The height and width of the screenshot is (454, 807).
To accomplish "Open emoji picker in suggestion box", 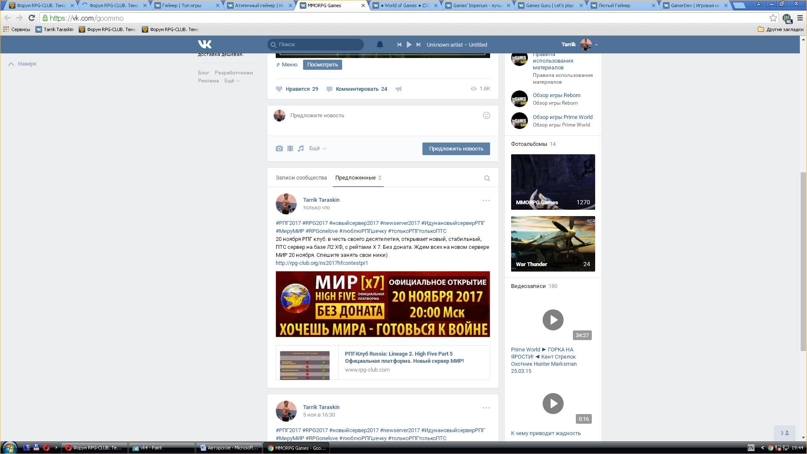I will (486, 116).
